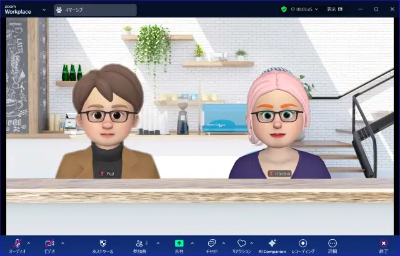Screen dimensions: 400x256
Task: Open Zoom Workplace menu chevron
Action: tap(44, 10)
